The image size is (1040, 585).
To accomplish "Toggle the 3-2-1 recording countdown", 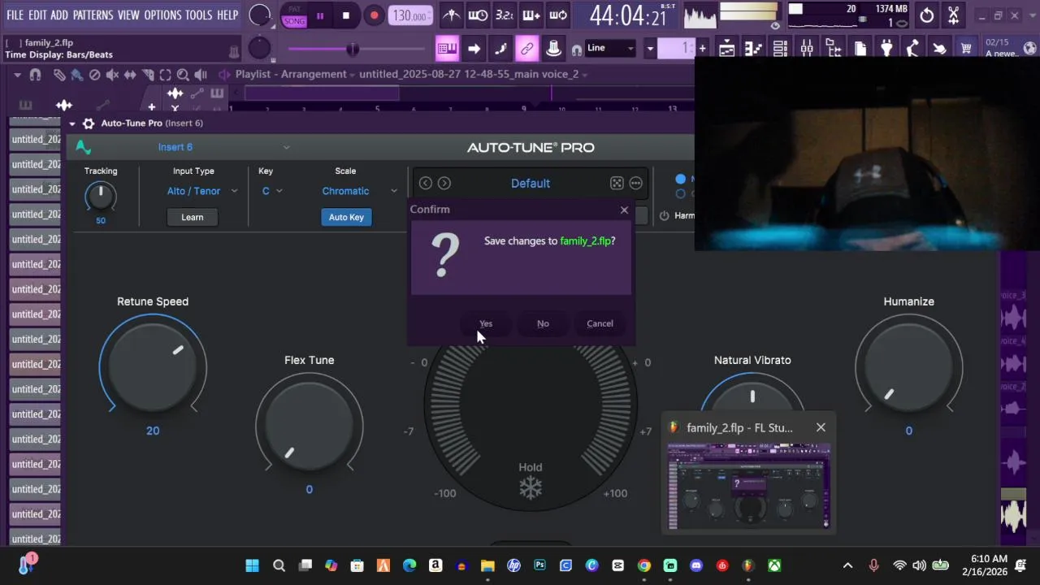I will [505, 15].
